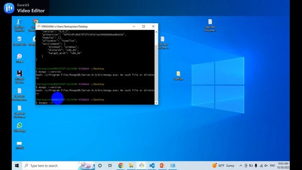Open the blue window app on taskbar
This screenshot has height=170, width=302.
[x=173, y=166]
